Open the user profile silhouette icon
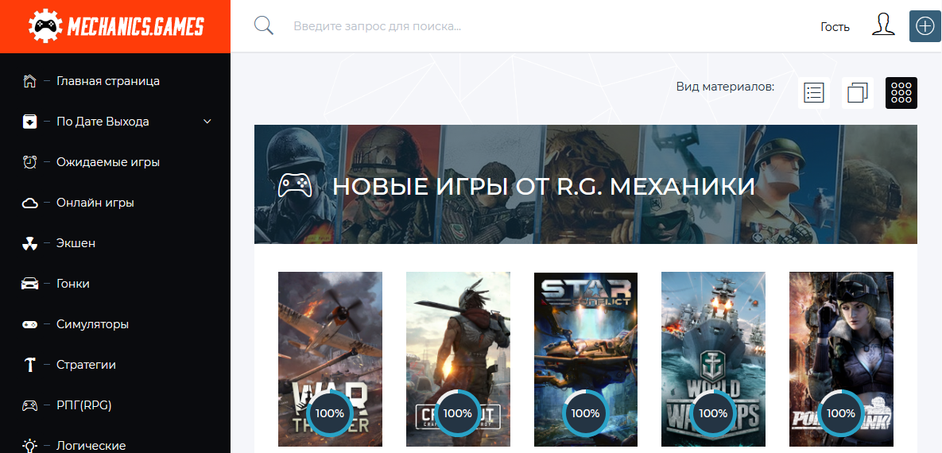The image size is (942, 453). tap(883, 26)
